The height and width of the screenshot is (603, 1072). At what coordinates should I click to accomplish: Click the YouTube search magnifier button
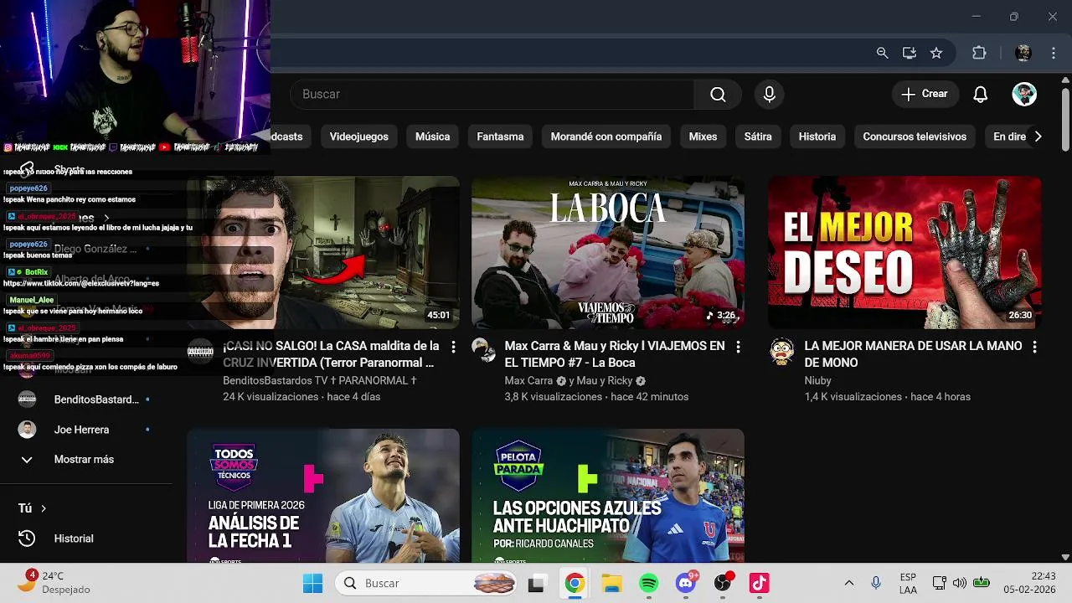[718, 95]
